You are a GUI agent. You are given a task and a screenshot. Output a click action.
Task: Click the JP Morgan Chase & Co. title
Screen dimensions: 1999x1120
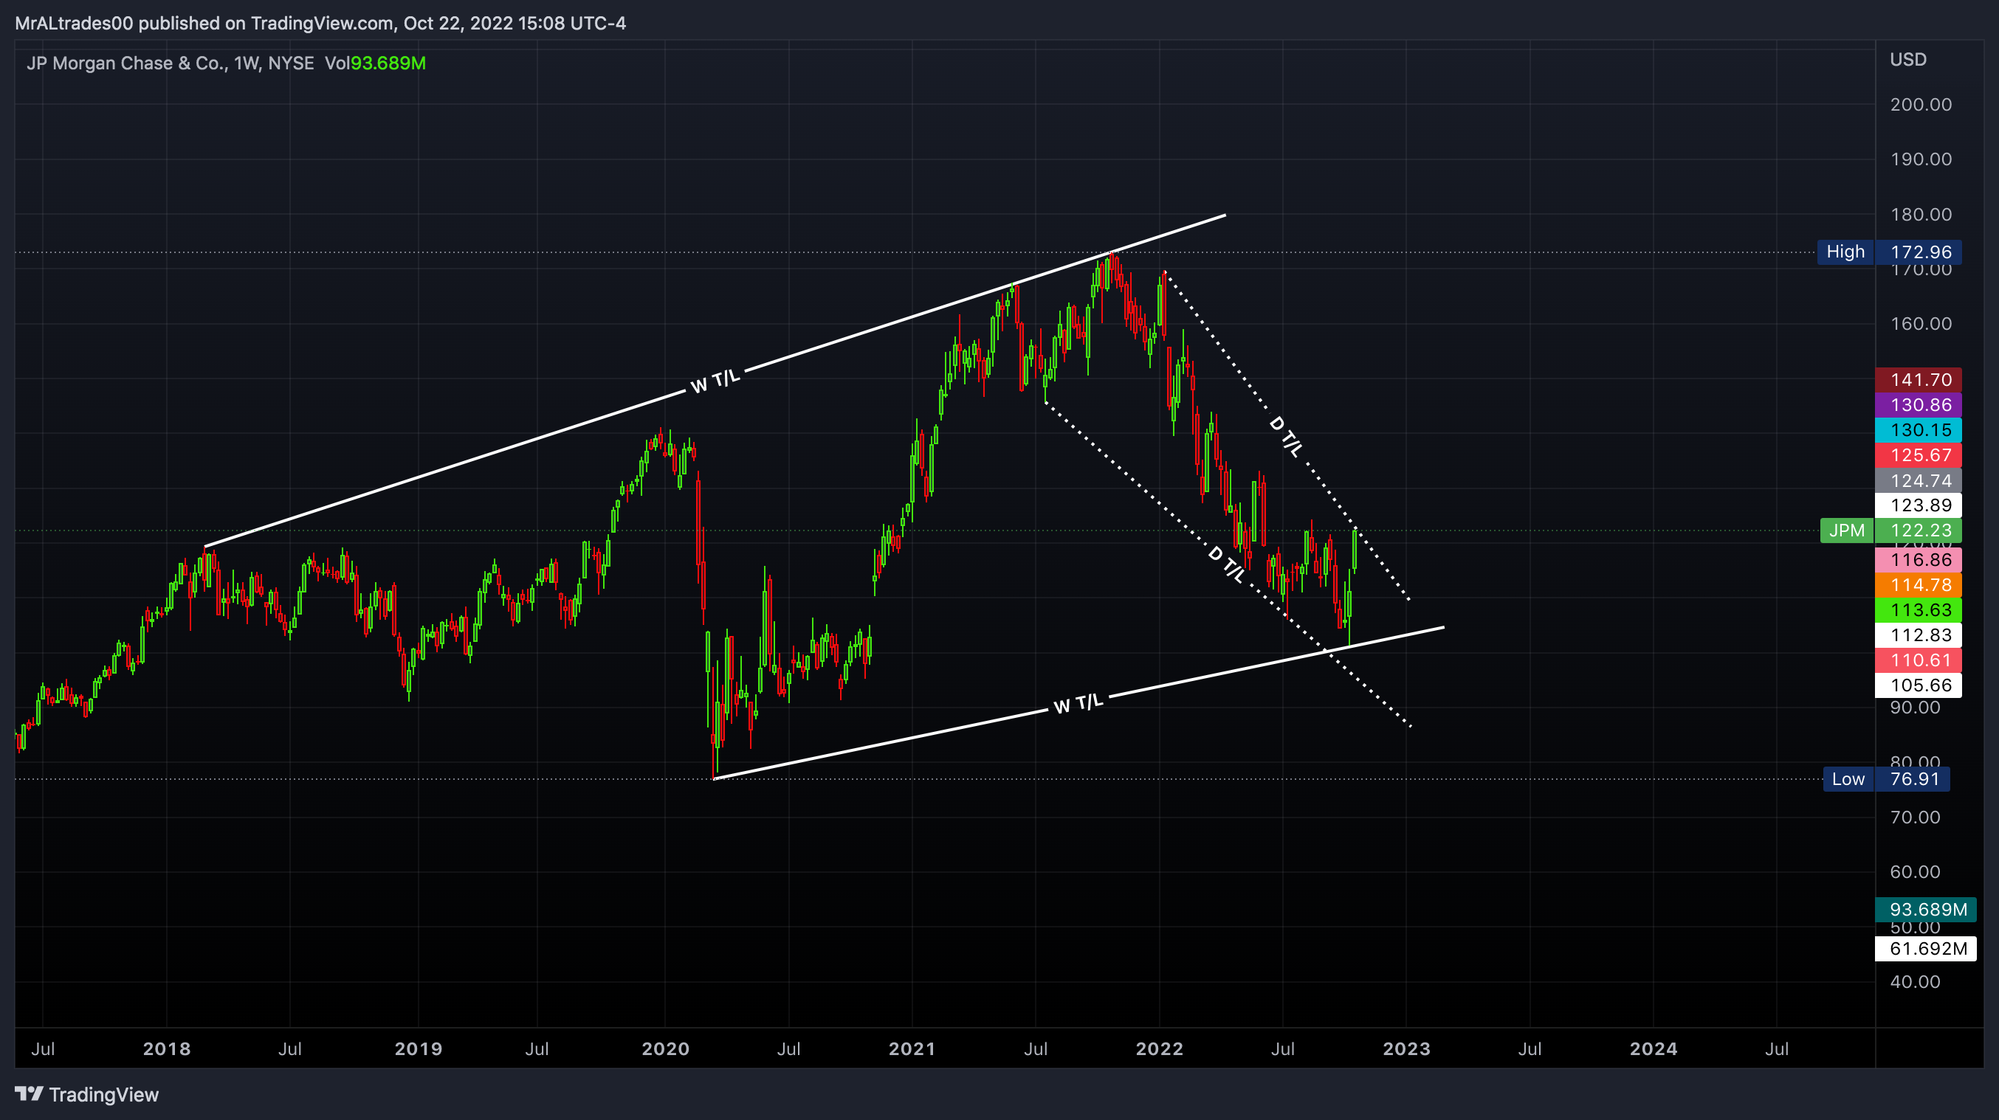point(127,63)
